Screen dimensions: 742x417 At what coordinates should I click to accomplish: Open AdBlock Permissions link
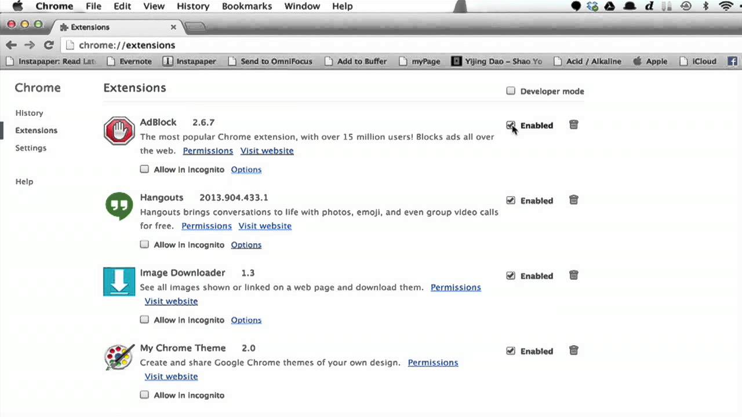[208, 151]
